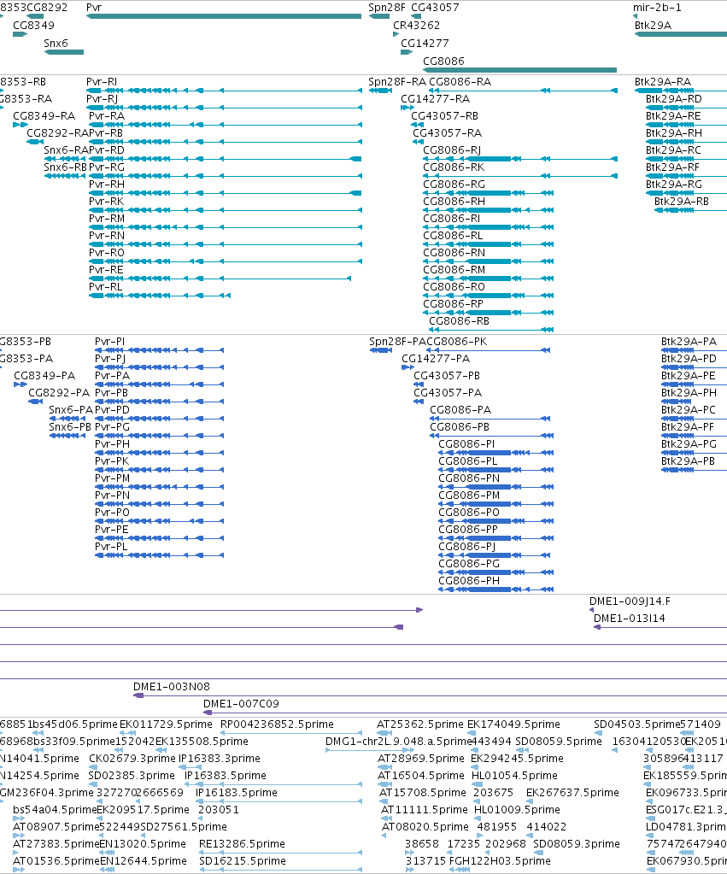Click the AT25362.5prime EST label

420,724
